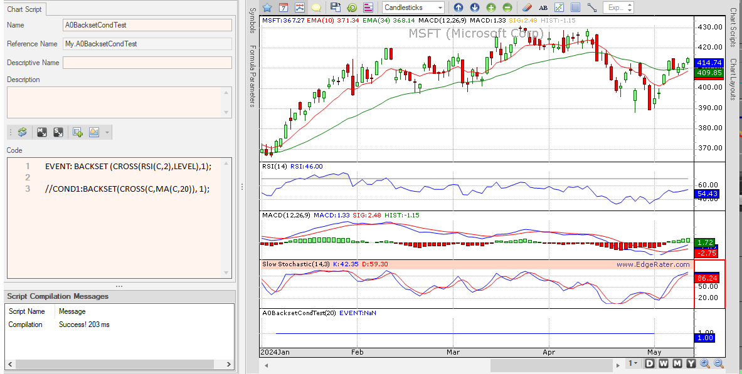The width and height of the screenshot is (742, 374).
Task: Click the blue up arrow icon
Action: click(x=458, y=8)
